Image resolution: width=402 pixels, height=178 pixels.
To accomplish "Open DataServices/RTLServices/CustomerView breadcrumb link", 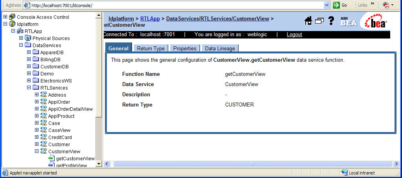I will (x=218, y=18).
